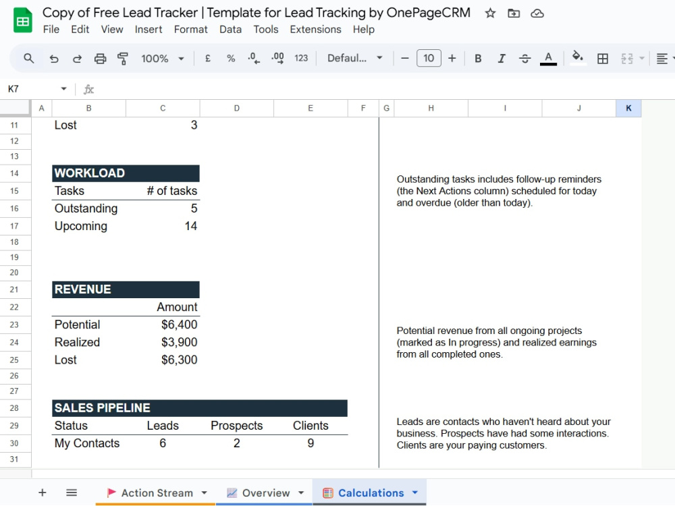Decrease font size with minus button

tap(404, 58)
